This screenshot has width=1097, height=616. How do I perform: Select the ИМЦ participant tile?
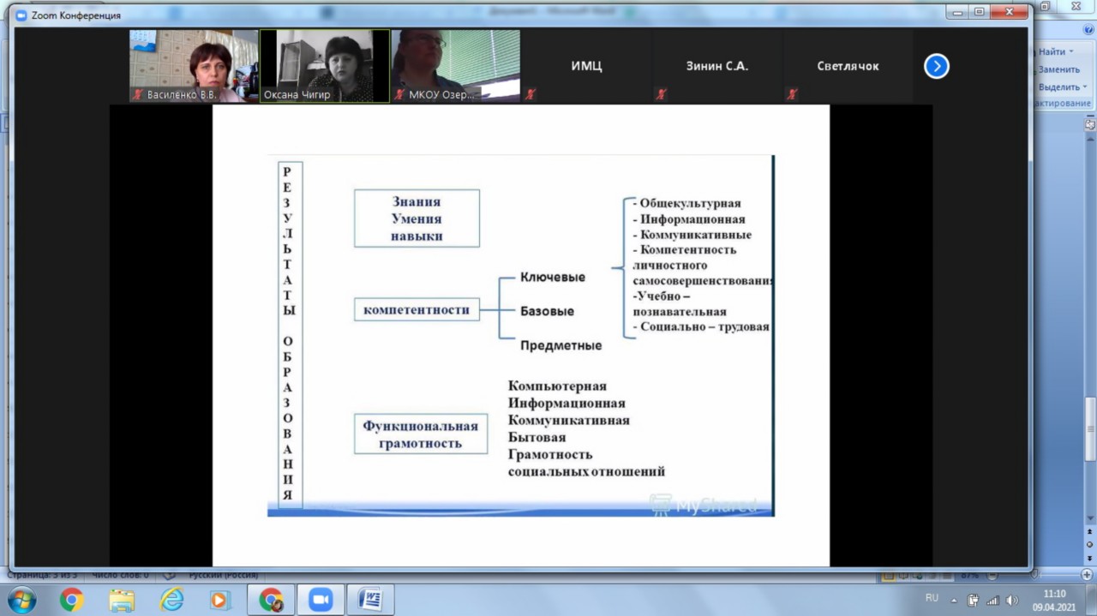pos(586,66)
